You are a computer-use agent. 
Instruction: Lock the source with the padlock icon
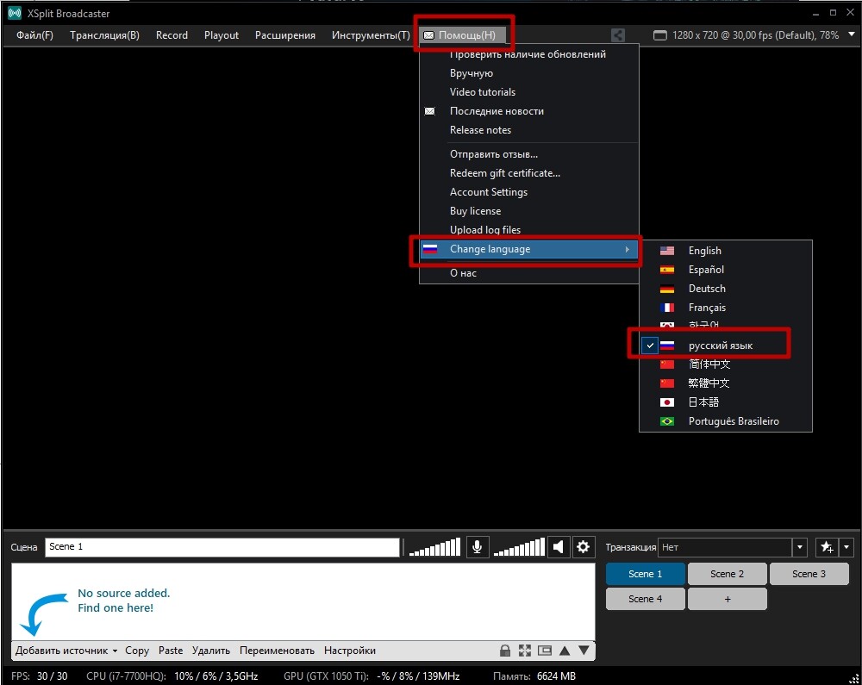pos(505,651)
